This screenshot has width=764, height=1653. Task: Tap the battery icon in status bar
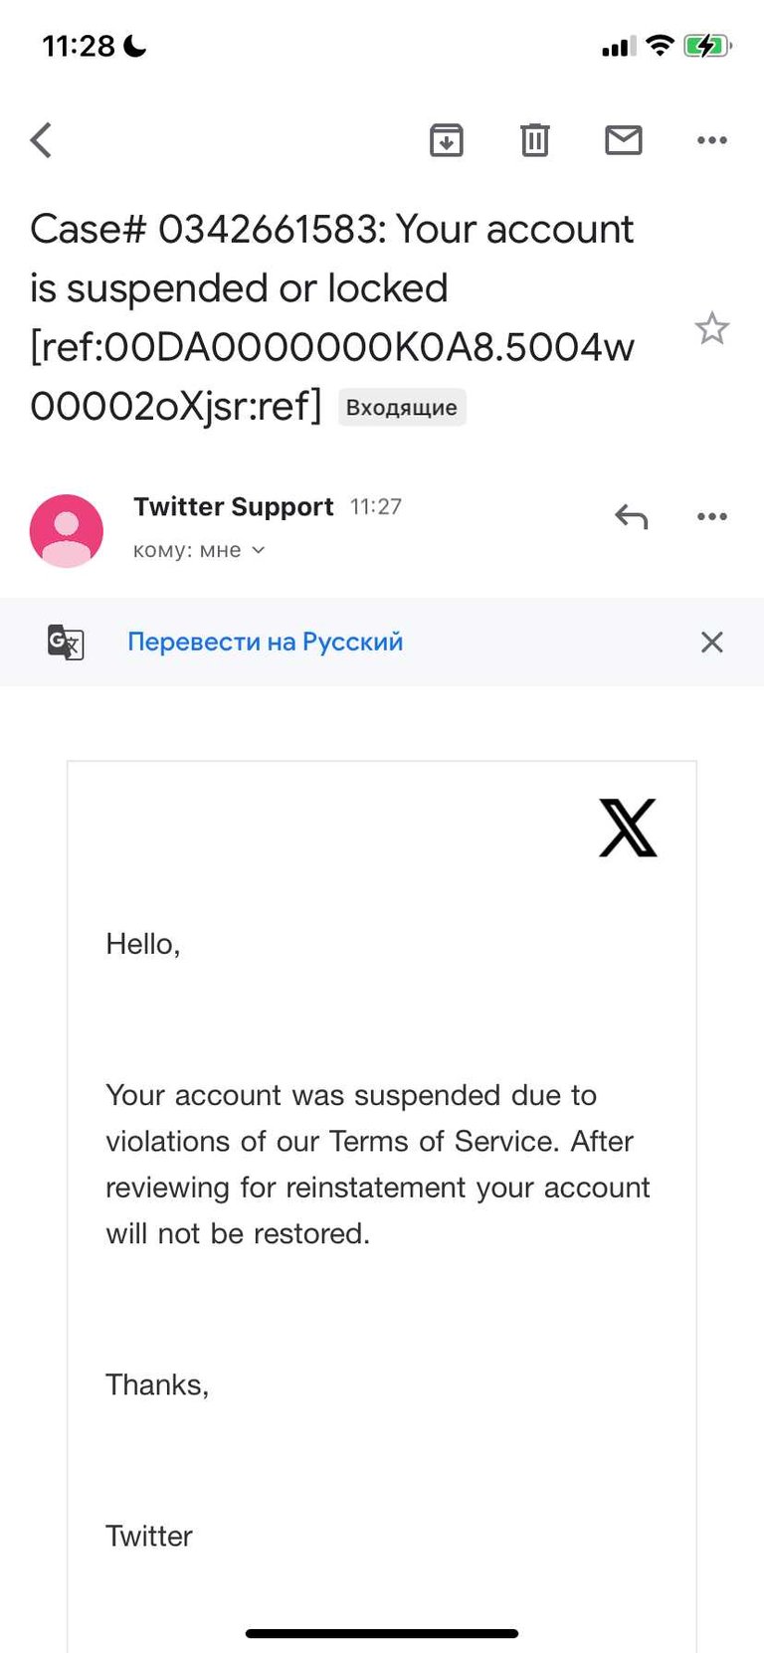(707, 46)
